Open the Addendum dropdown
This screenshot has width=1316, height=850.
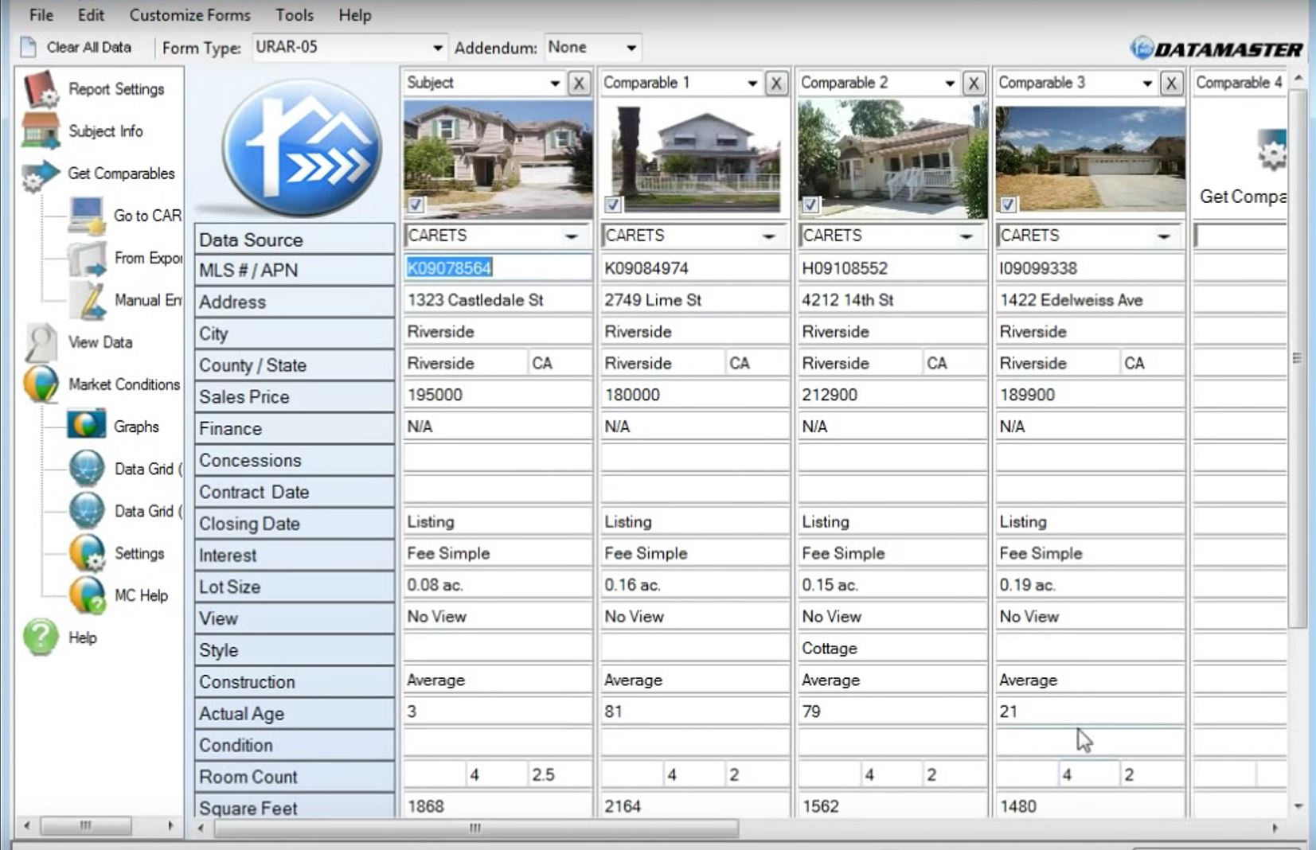[x=631, y=47]
